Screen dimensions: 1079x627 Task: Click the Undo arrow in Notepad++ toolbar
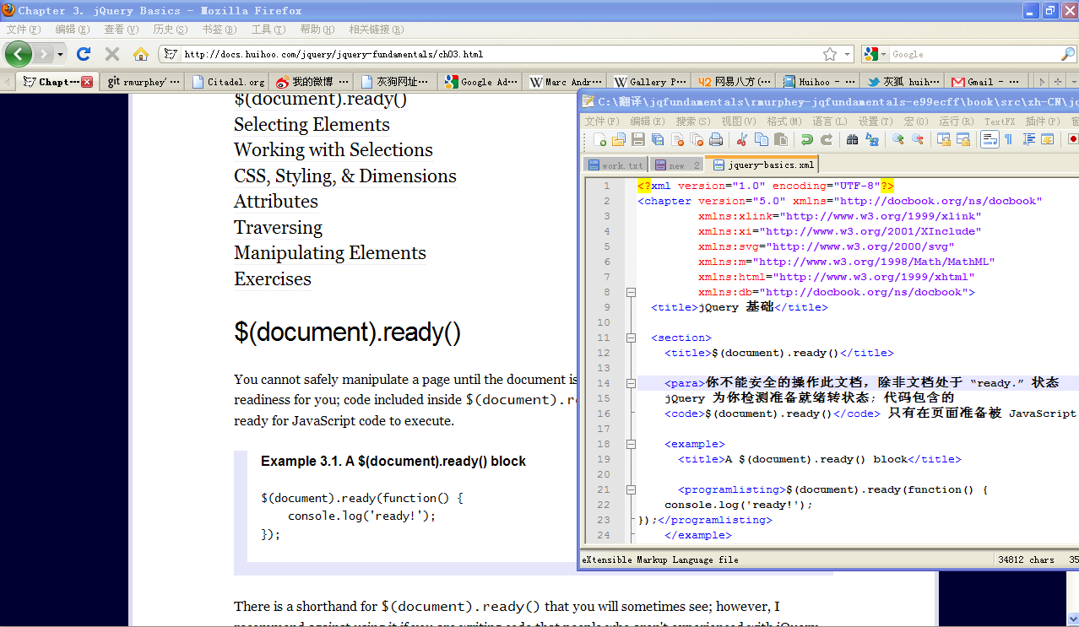coord(807,140)
